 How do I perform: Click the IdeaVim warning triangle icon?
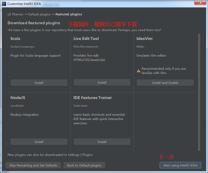[139, 71]
